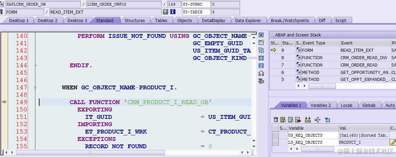Click the save variables list icon

point(283,120)
